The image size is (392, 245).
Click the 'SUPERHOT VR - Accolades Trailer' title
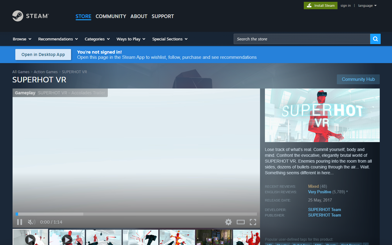click(x=71, y=93)
